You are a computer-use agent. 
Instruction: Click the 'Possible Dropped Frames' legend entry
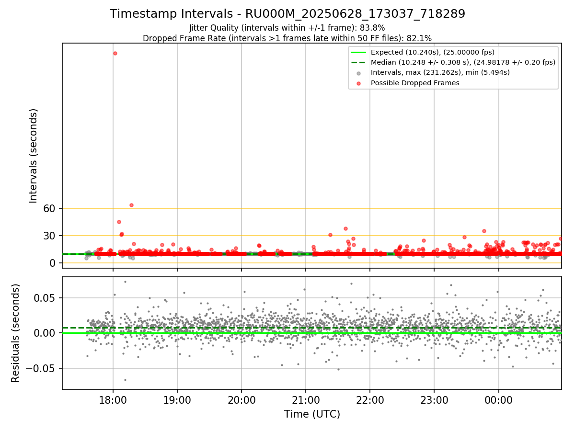pyautogui.click(x=415, y=83)
